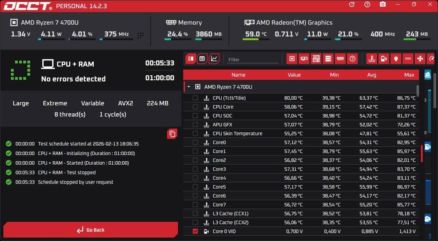Toggle the current sensor type filter

408,59
